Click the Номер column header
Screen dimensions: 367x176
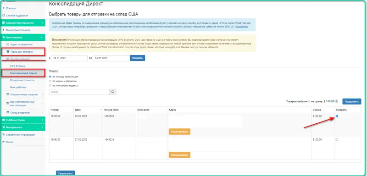click(x=55, y=110)
